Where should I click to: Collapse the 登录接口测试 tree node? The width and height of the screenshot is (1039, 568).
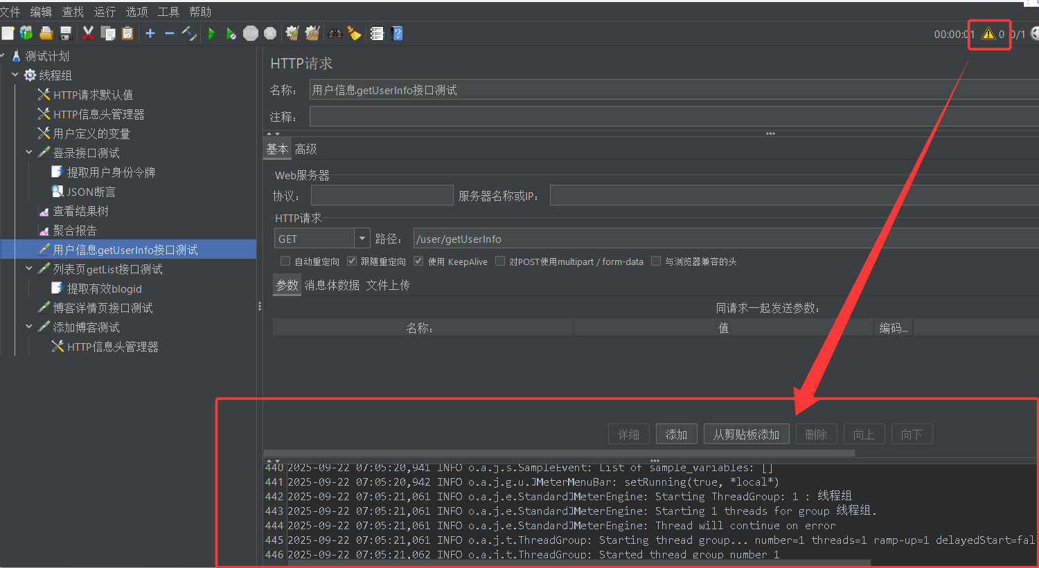click(x=29, y=152)
